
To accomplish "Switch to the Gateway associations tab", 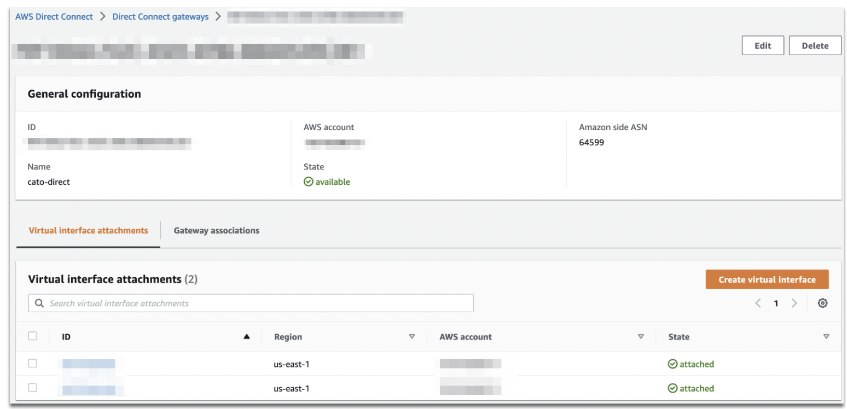I will tap(216, 230).
